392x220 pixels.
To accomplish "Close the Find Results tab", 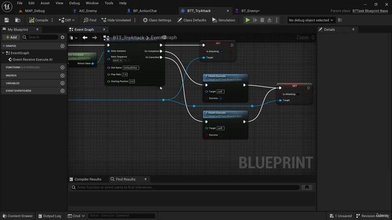I will pos(146,179).
